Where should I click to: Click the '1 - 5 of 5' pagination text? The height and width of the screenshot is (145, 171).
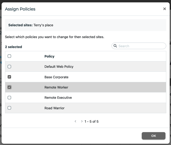[x=91, y=121]
